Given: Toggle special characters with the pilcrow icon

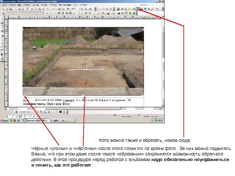Looking at the screenshot, I should pos(68,9).
